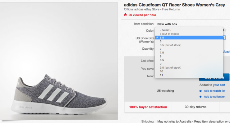Click the eye icon for watch list
The height and width of the screenshot is (123, 230).
click(200, 91)
